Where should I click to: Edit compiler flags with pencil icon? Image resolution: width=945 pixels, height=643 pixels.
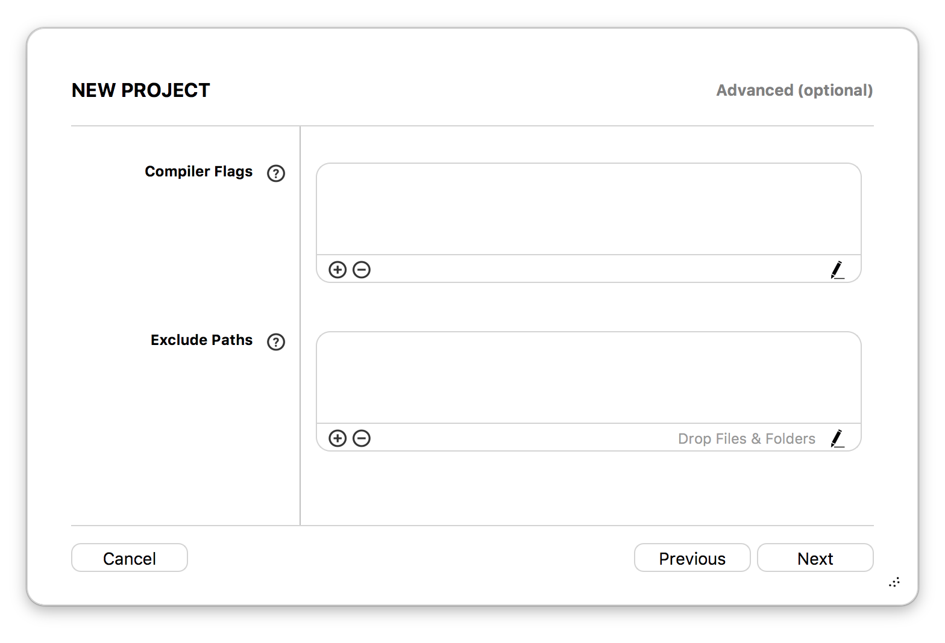pyautogui.click(x=837, y=270)
